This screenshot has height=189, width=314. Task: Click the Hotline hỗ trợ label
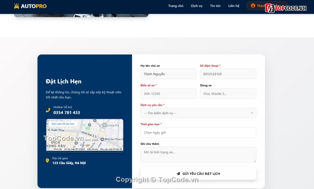[62, 107]
